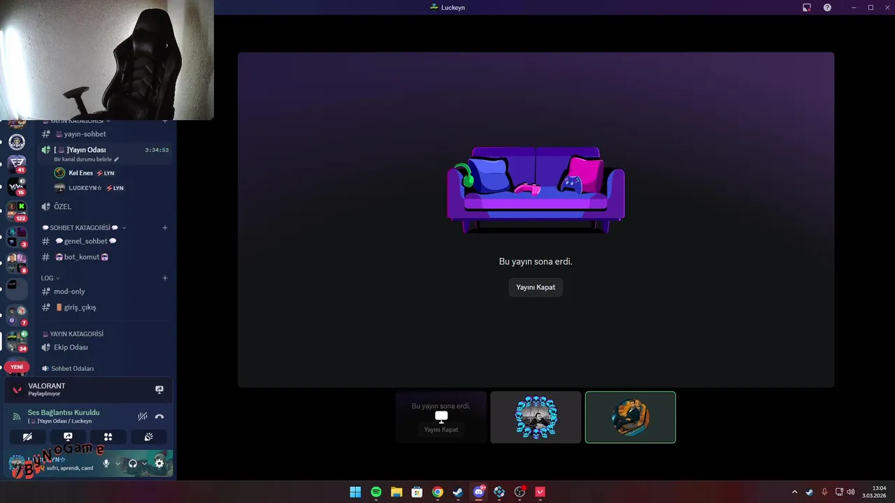Viewport: 895px width, 503px height.
Task: Open server folder with 34 badge
Action: tap(17, 340)
